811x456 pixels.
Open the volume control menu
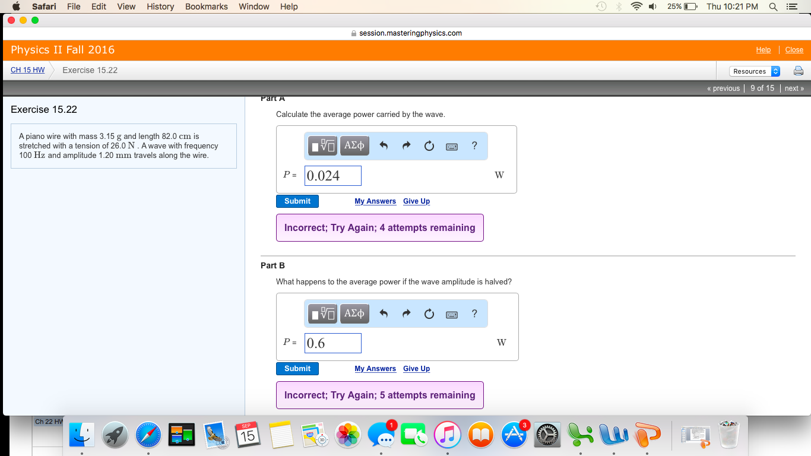(654, 7)
